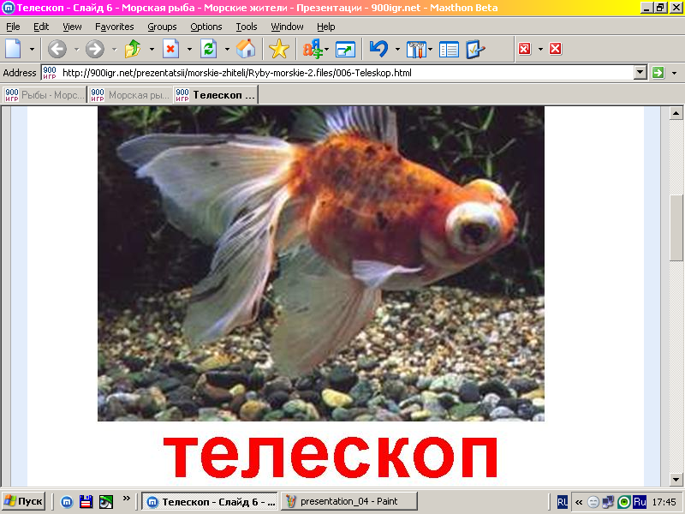This screenshot has height=514, width=685.
Task: Stop page loading with the red X
Action: pos(170,49)
